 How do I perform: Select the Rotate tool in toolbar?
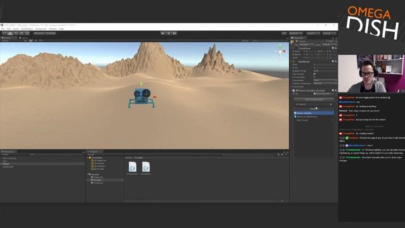pos(16,34)
